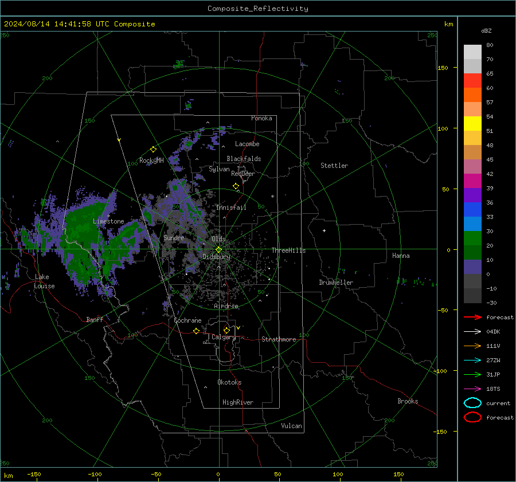The height and width of the screenshot is (482, 516).
Task: Click the Brooks label
Action: tap(408, 401)
